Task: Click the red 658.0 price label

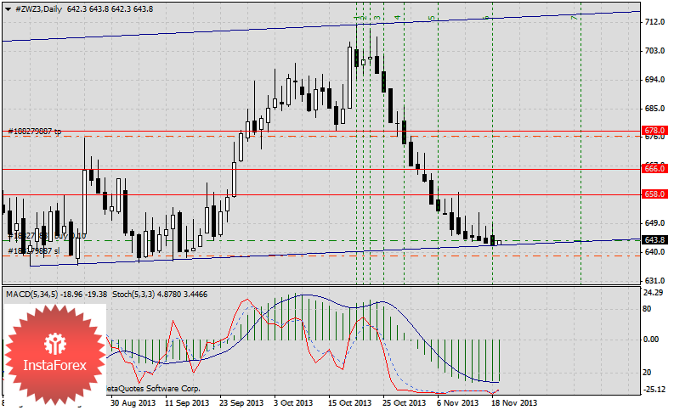Action: pyautogui.click(x=654, y=194)
